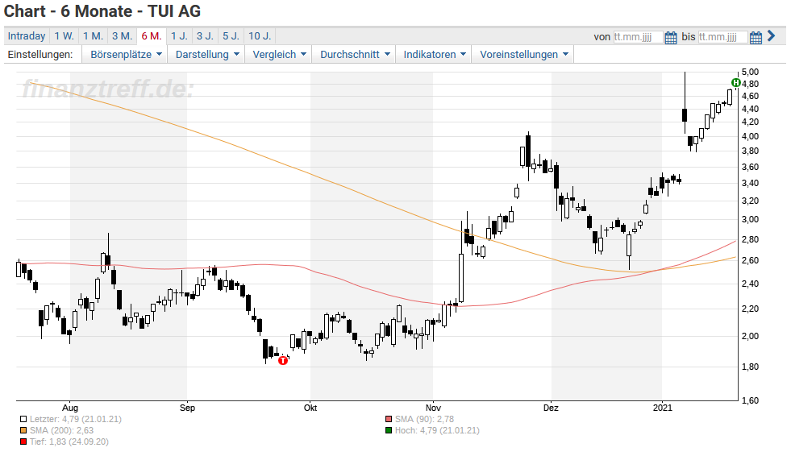Open the Durchschnitt dropdown
The width and height of the screenshot is (791, 456).
pyautogui.click(x=355, y=55)
